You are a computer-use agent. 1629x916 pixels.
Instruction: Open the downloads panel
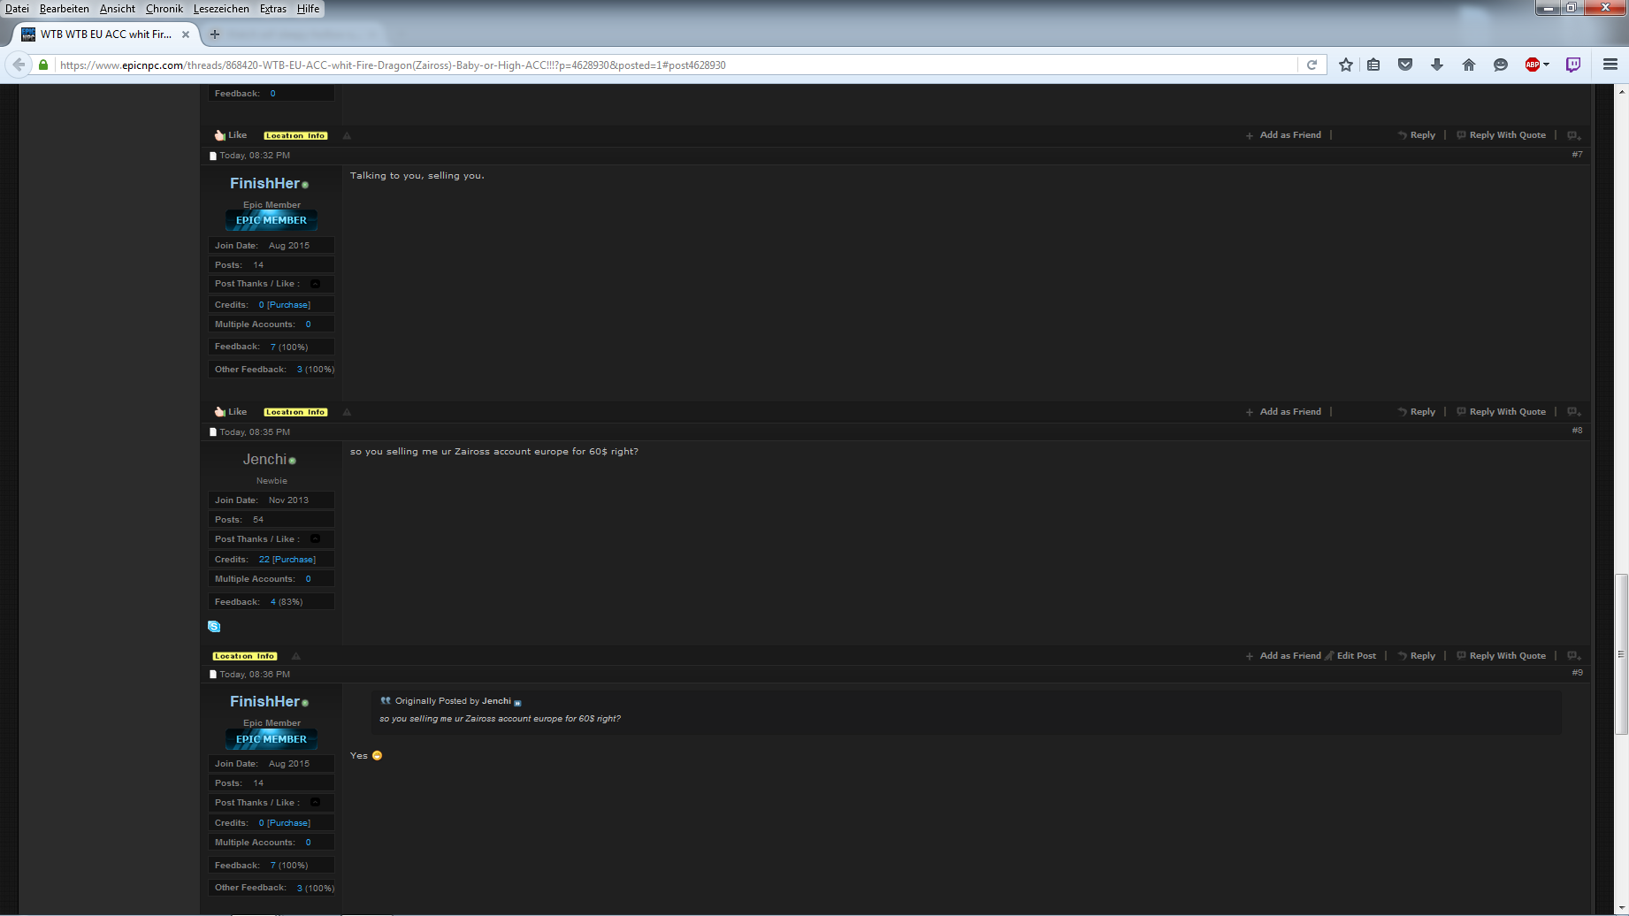(1437, 65)
